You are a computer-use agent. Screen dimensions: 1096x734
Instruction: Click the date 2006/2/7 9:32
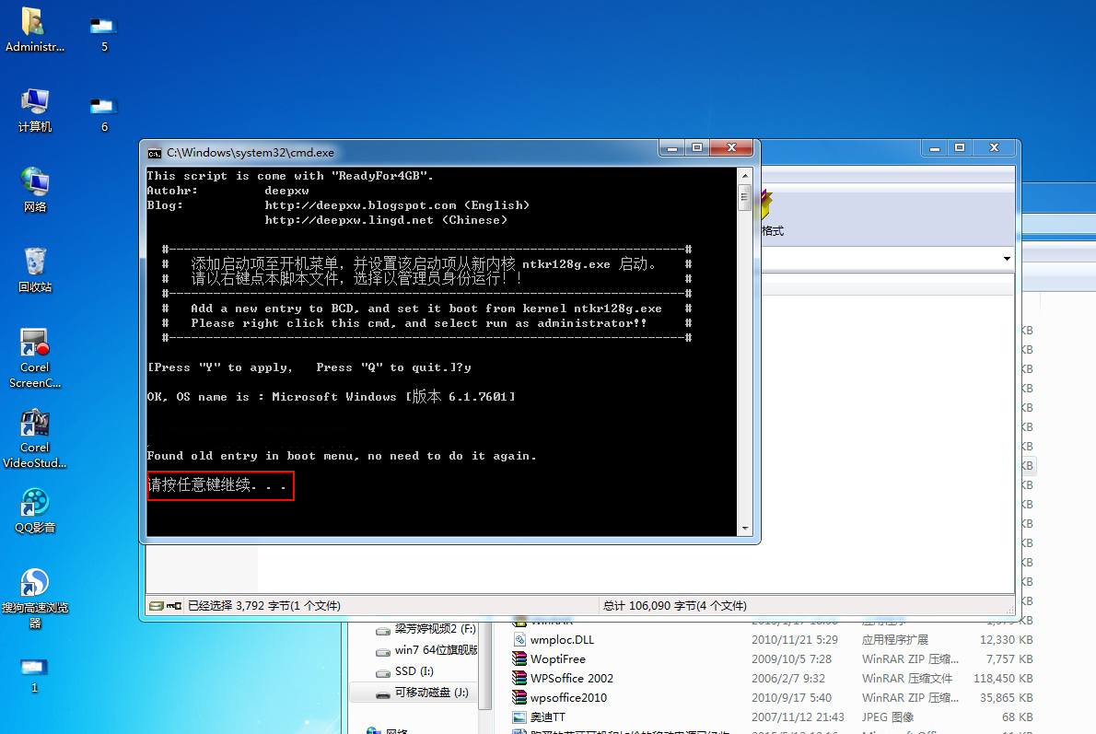point(787,678)
